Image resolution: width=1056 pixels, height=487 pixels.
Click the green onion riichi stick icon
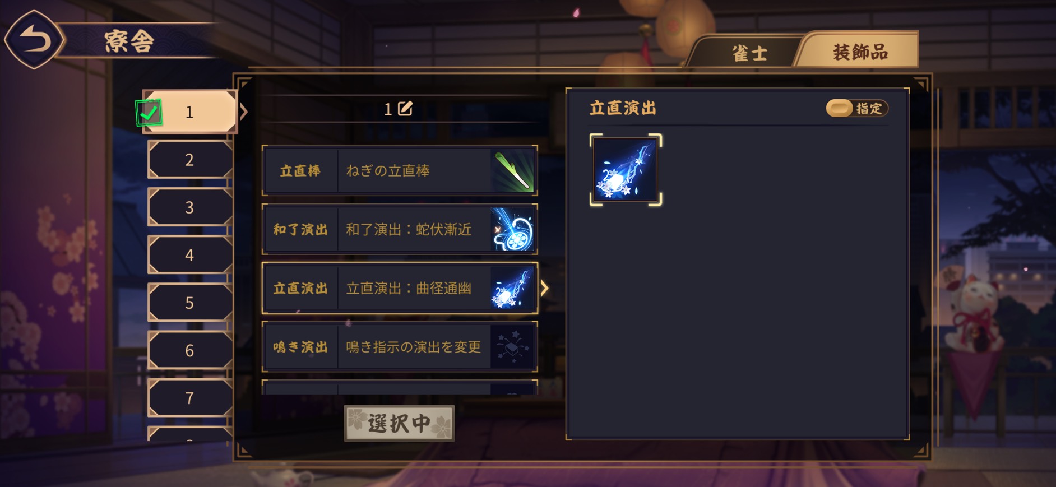512,171
